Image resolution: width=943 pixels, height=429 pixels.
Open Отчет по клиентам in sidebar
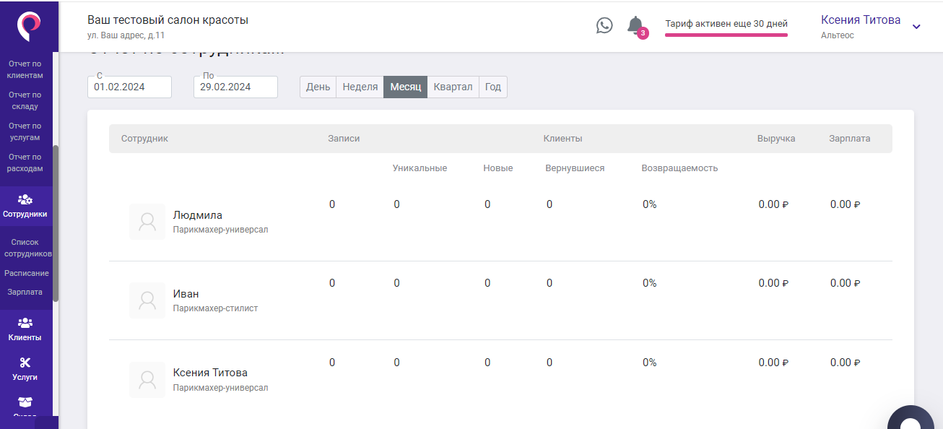click(25, 69)
